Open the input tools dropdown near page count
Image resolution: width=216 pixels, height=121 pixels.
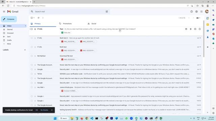[x=198, y=18]
